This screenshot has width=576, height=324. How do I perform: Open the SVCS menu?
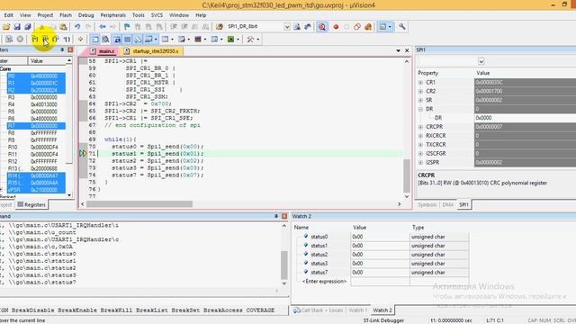(x=157, y=15)
